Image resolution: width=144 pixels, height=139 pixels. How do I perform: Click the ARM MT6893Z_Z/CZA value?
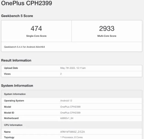pyautogui.click(x=73, y=132)
